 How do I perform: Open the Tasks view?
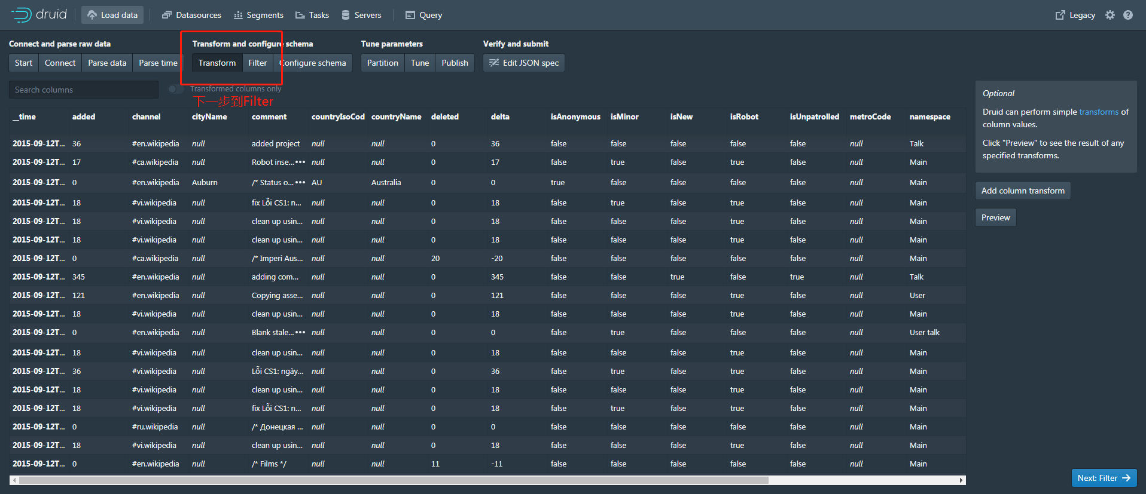(x=312, y=15)
